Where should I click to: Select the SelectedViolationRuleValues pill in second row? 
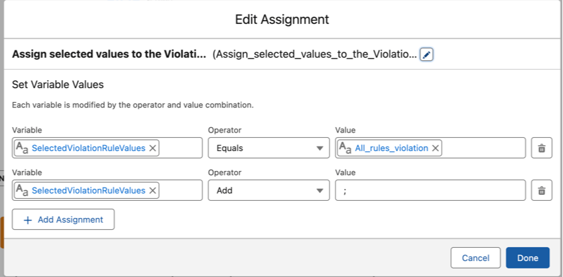pyautogui.click(x=88, y=191)
